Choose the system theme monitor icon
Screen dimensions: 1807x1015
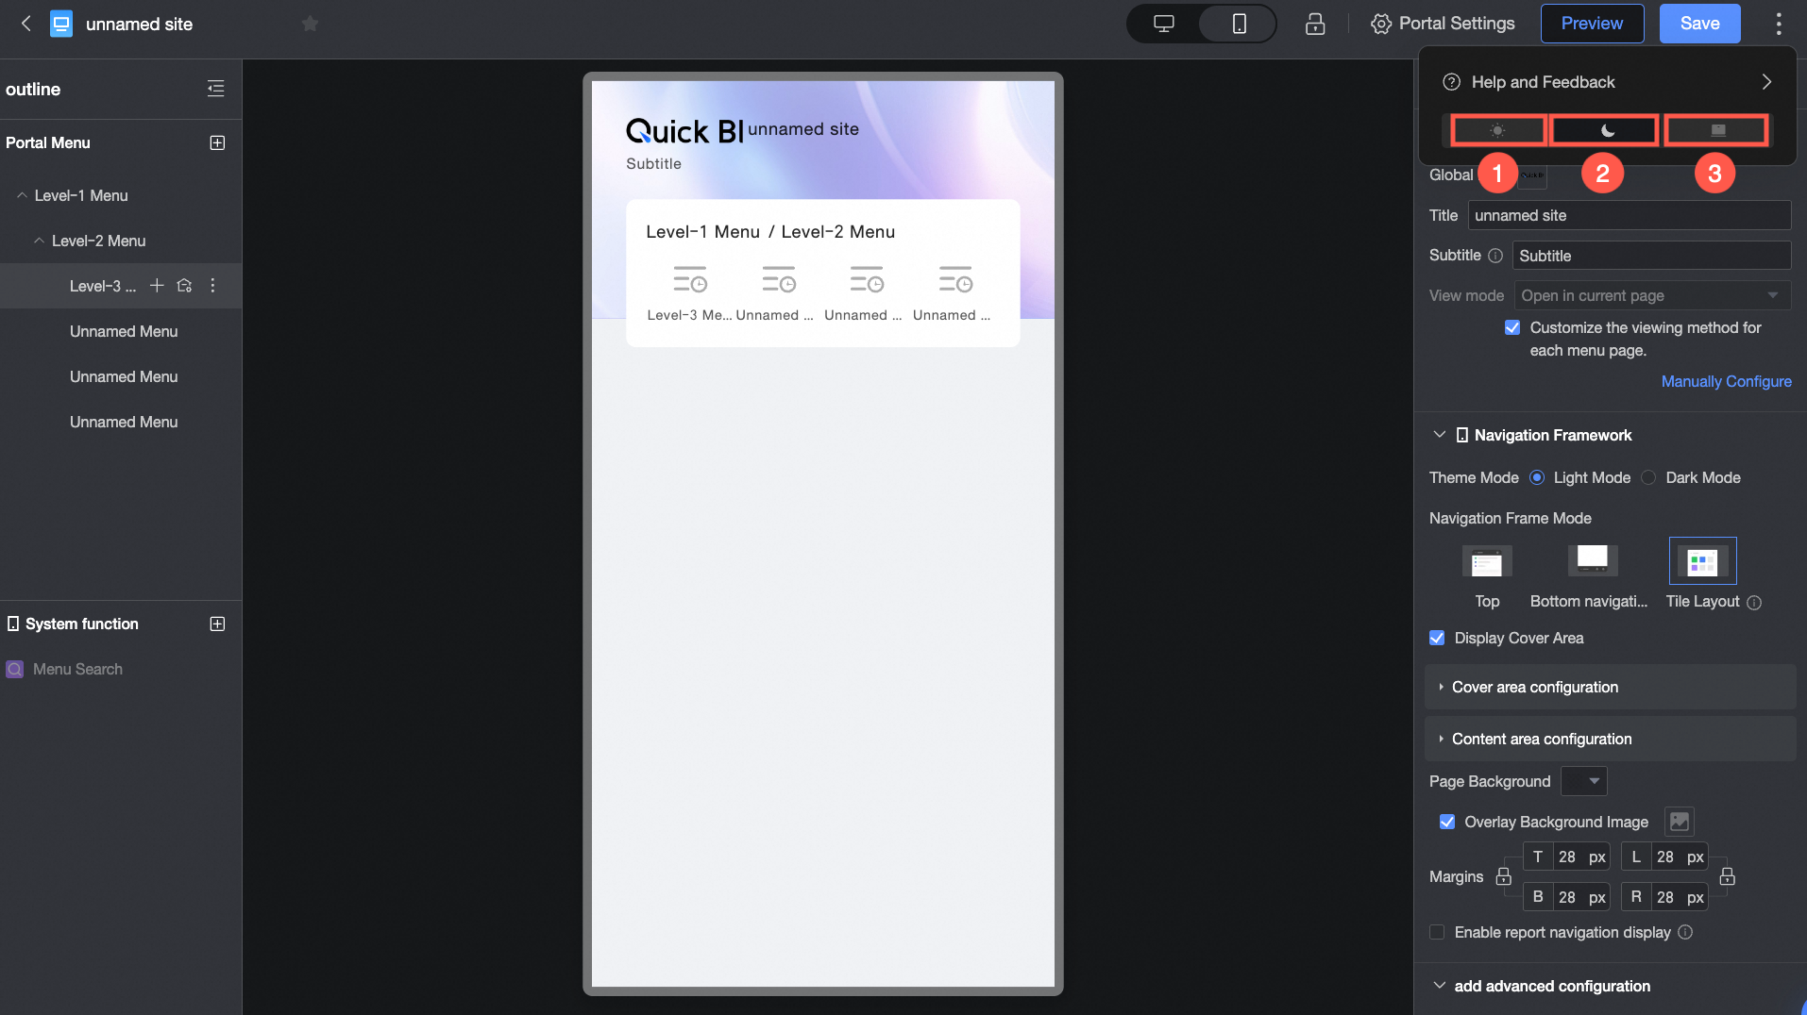pos(1717,130)
